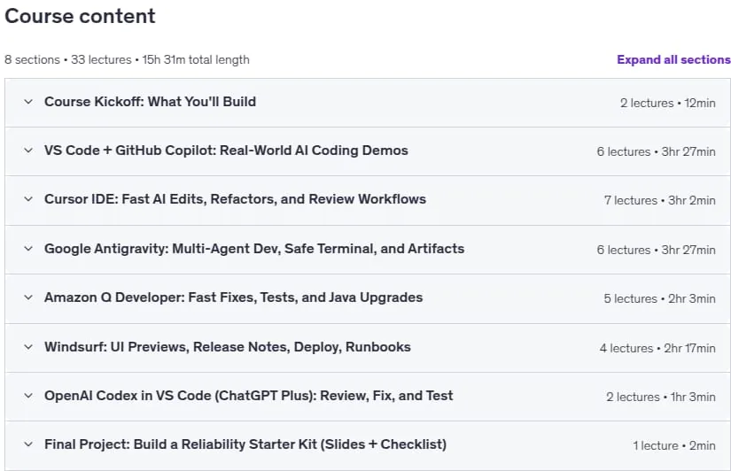This screenshot has height=471, width=731.
Task: Expand the Cursor IDE section chevron
Action: pyautogui.click(x=28, y=199)
